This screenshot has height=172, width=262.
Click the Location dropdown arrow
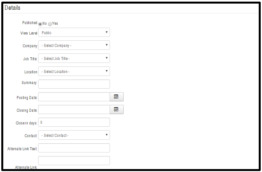pos(107,71)
